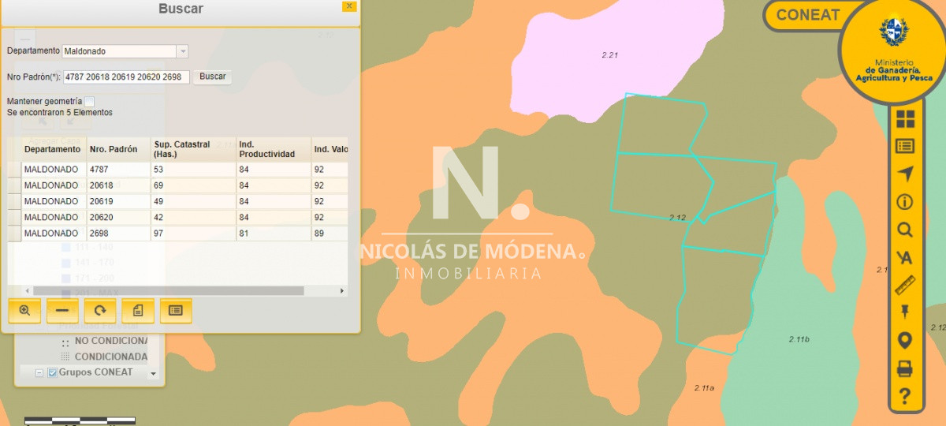Click padrón cell 20619
Viewport: 946px width, 426px height.
pyautogui.click(x=118, y=202)
